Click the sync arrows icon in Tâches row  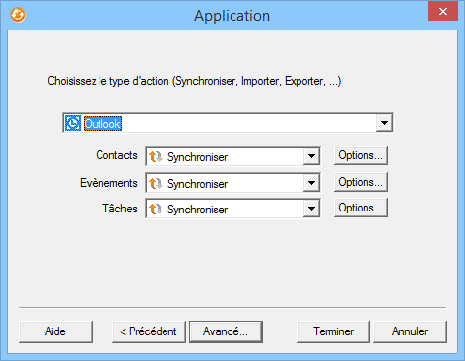[156, 209]
